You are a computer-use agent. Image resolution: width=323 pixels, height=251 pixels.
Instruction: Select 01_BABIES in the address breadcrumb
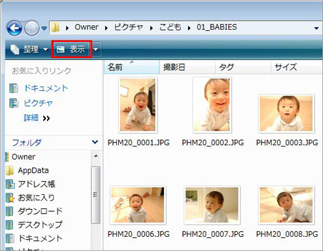coord(216,27)
